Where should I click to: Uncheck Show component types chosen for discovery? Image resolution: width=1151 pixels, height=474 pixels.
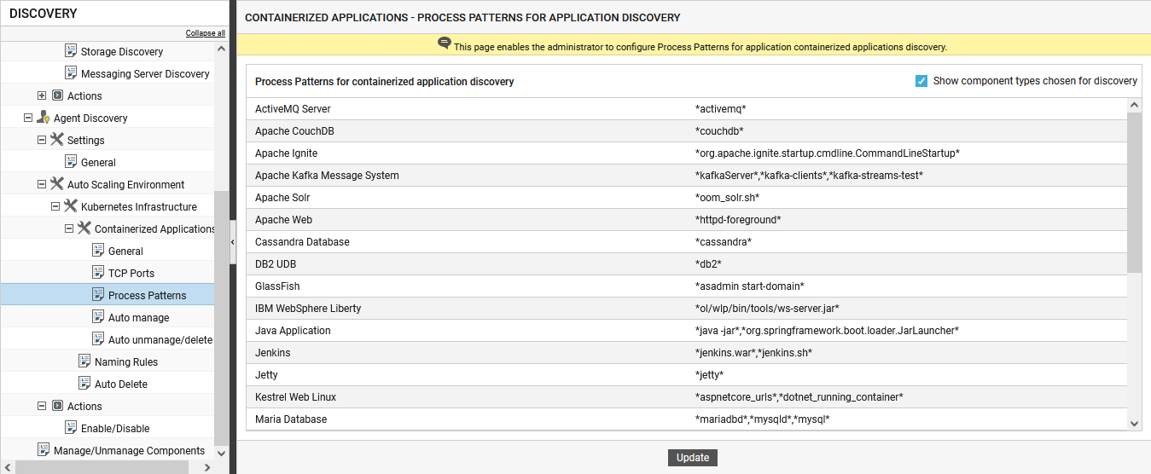coord(921,81)
